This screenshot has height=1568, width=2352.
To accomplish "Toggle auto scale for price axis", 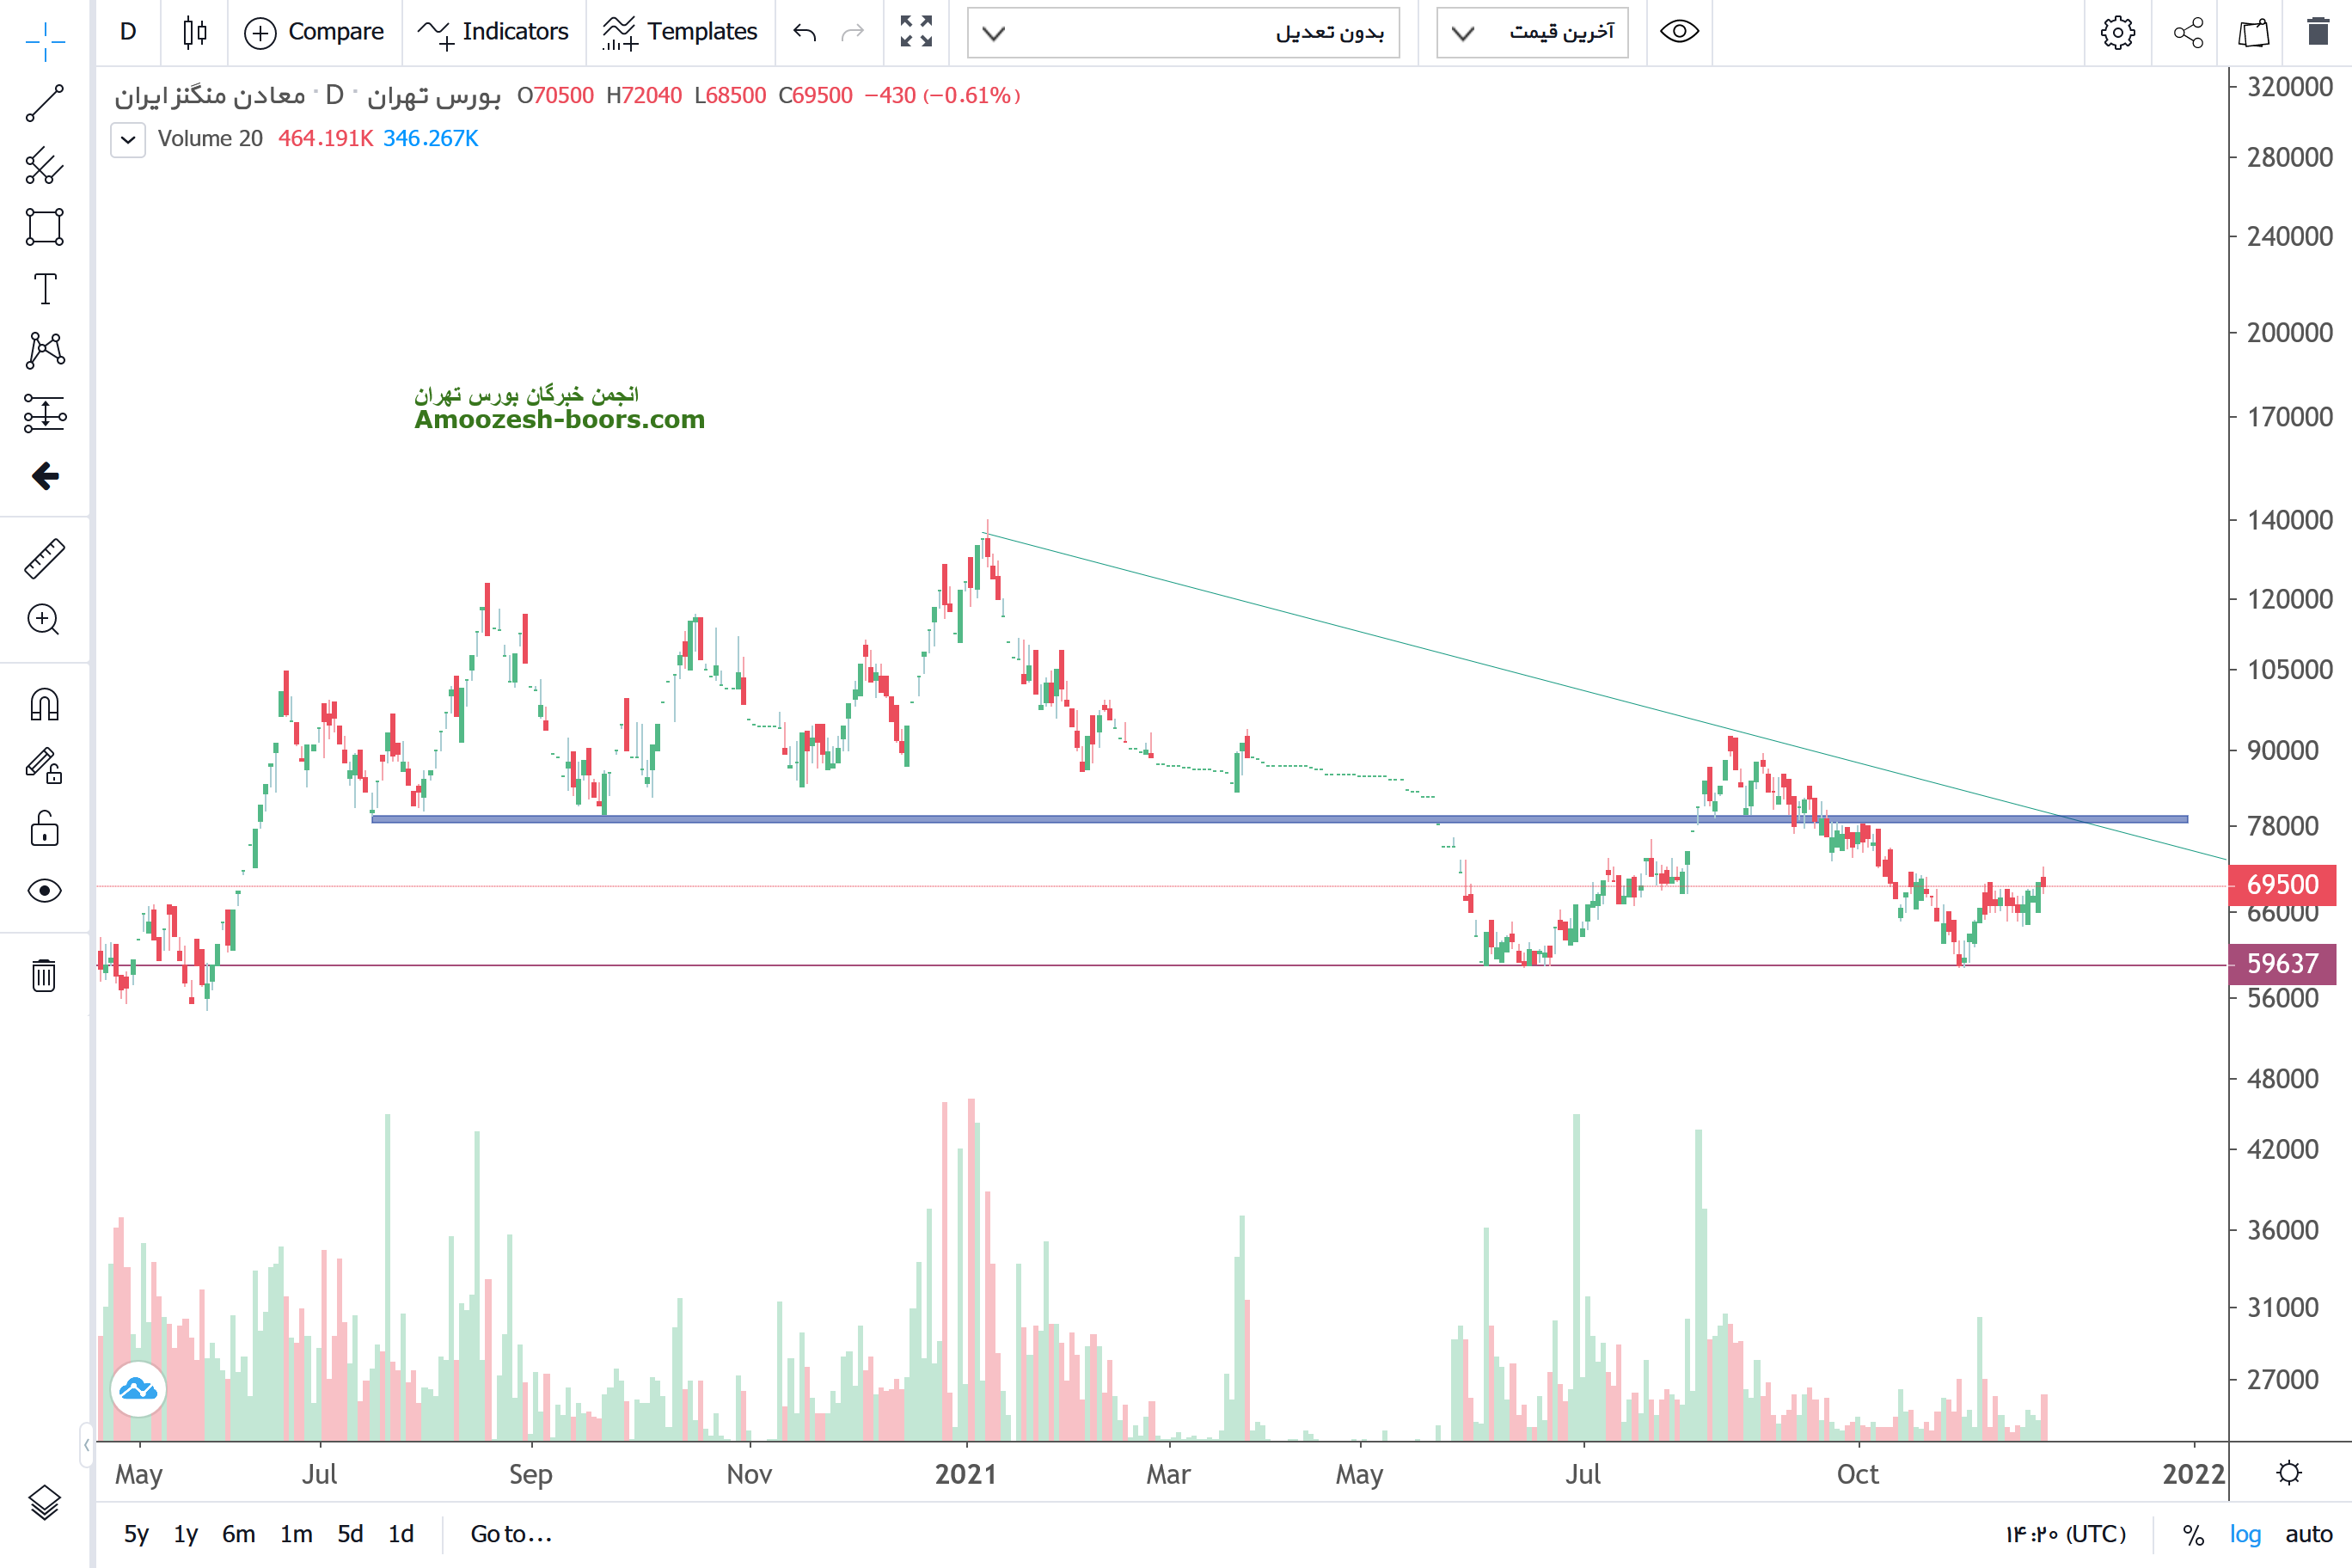I will tap(2308, 1533).
